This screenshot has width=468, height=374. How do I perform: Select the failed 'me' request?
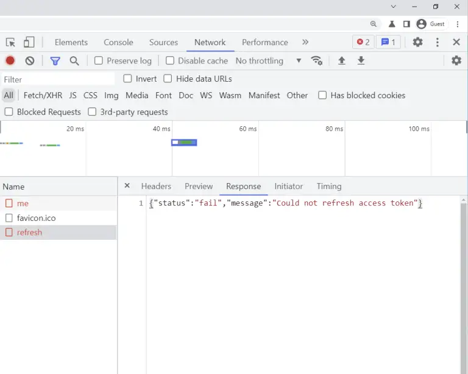[23, 203]
